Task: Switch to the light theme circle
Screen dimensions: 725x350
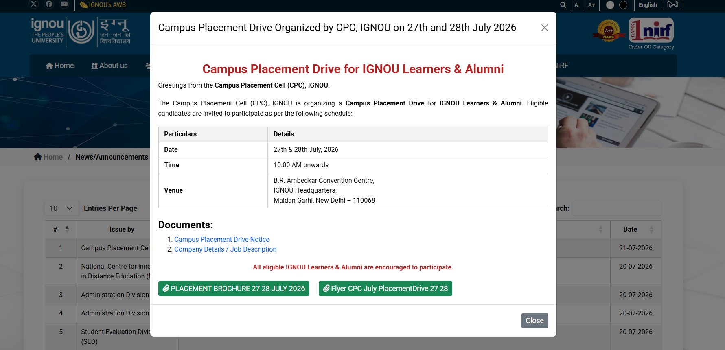Action: pyautogui.click(x=610, y=5)
